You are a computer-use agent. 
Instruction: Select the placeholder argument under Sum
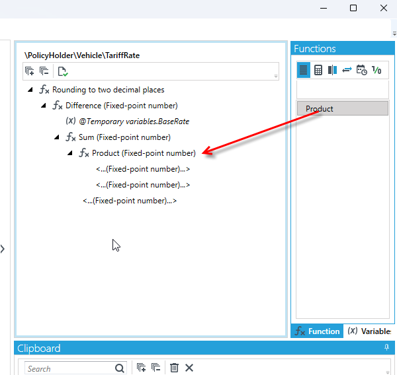point(130,201)
